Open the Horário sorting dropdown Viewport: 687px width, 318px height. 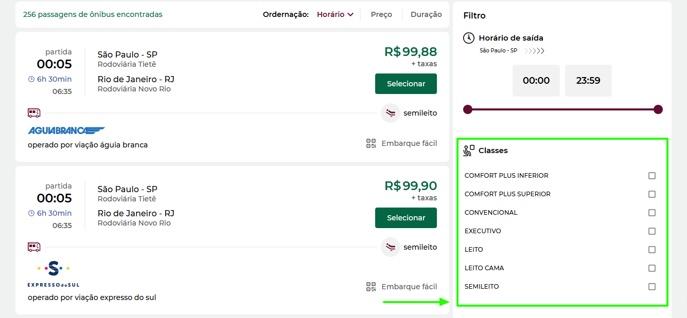pos(335,14)
